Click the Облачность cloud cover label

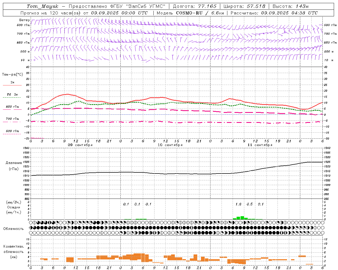tap(13, 229)
